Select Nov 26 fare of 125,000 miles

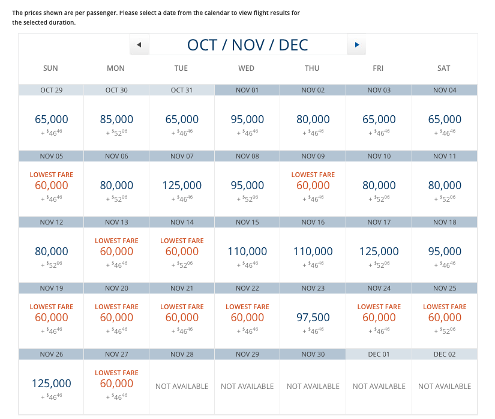pyautogui.click(x=51, y=384)
